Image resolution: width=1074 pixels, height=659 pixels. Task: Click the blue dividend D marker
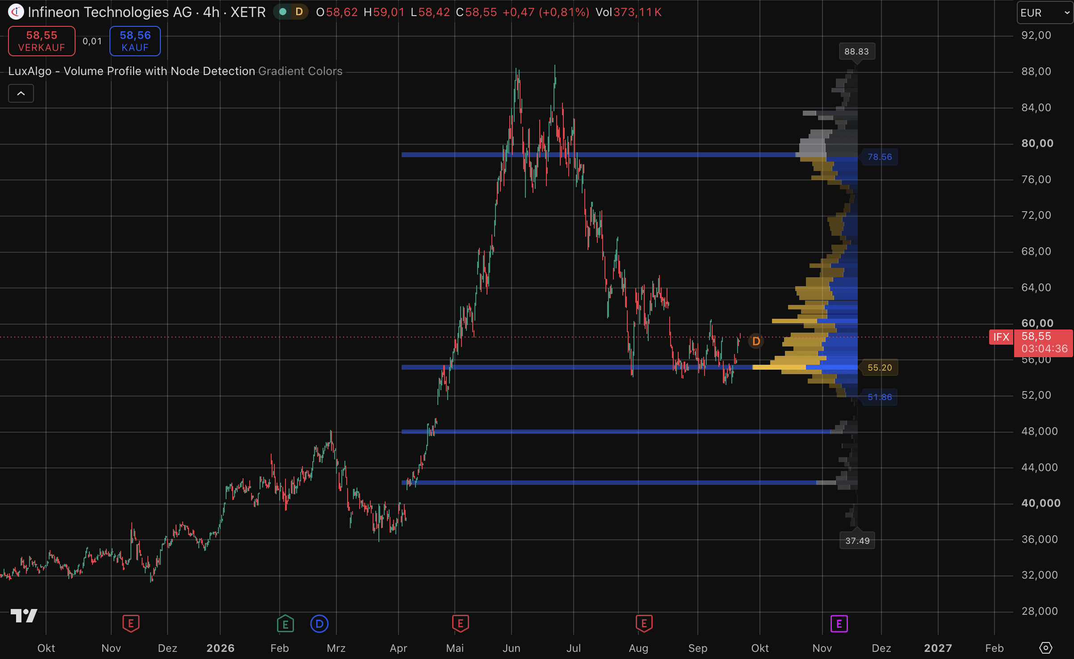319,624
